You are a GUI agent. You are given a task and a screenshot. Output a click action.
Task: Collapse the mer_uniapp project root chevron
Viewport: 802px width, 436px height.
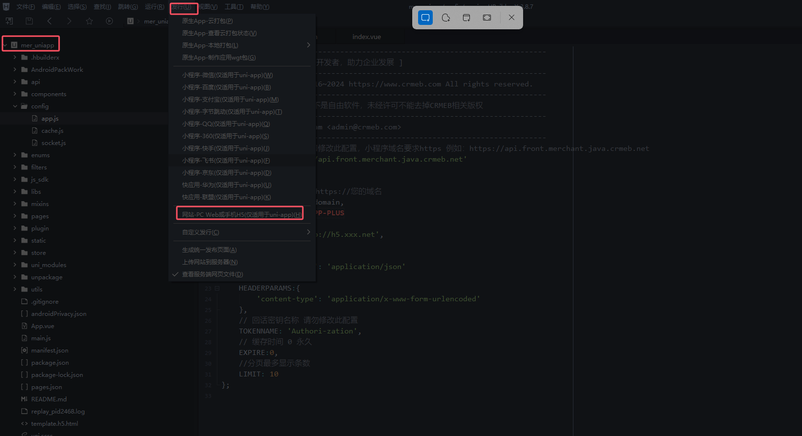(5, 45)
